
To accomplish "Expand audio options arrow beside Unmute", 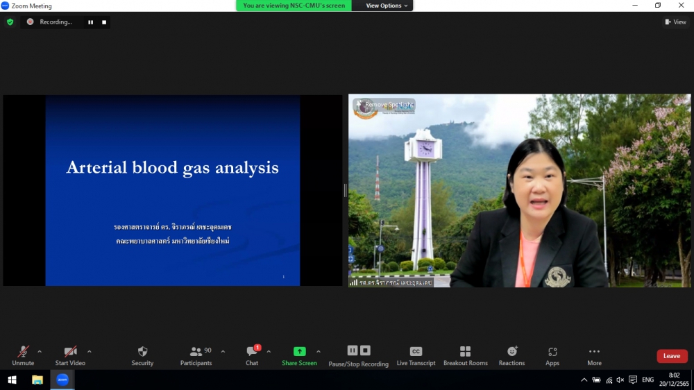I will (40, 351).
